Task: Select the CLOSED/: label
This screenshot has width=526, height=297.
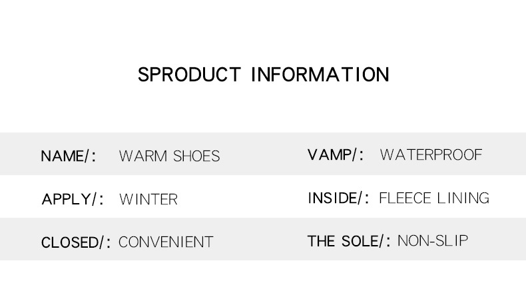Action: (x=76, y=242)
